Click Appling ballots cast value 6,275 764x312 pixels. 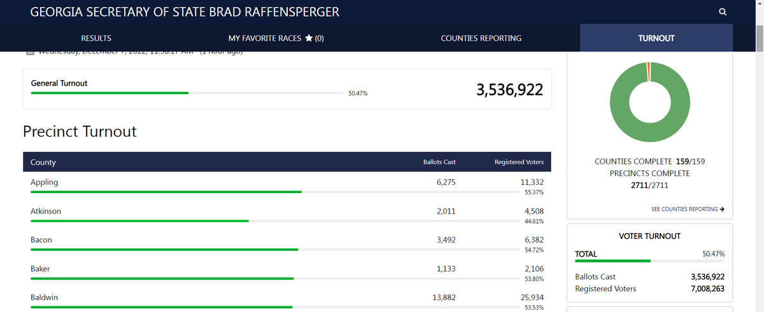(446, 182)
